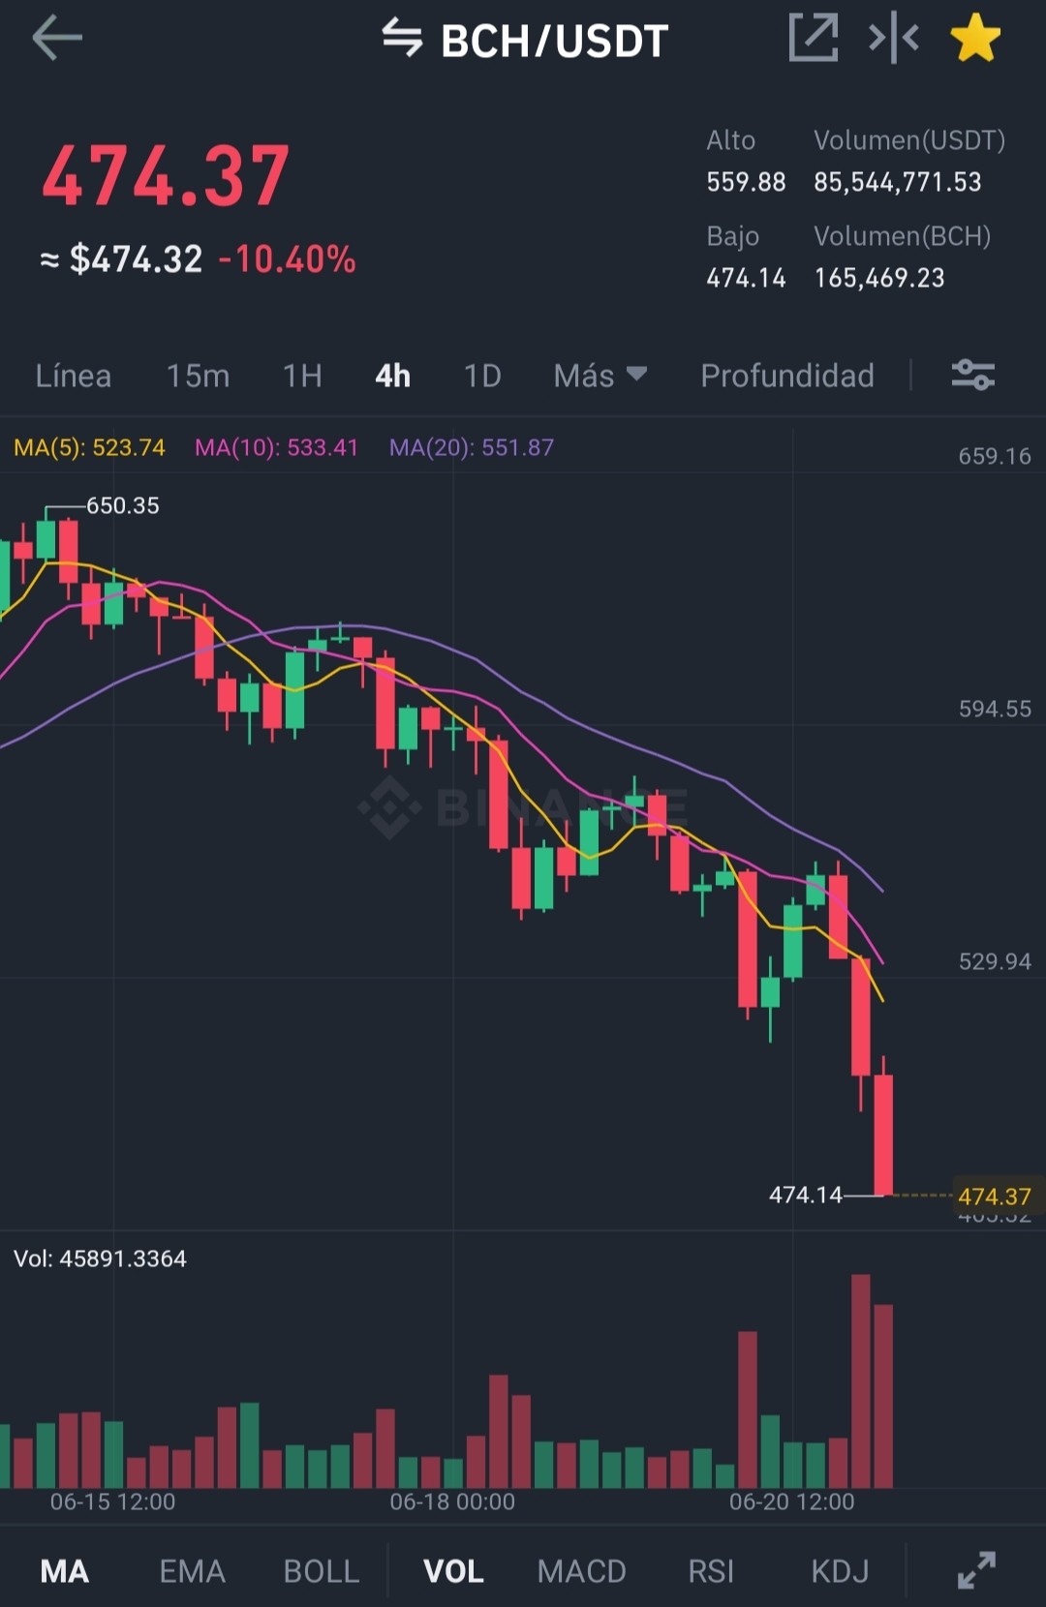Select the 1D interval

482,376
